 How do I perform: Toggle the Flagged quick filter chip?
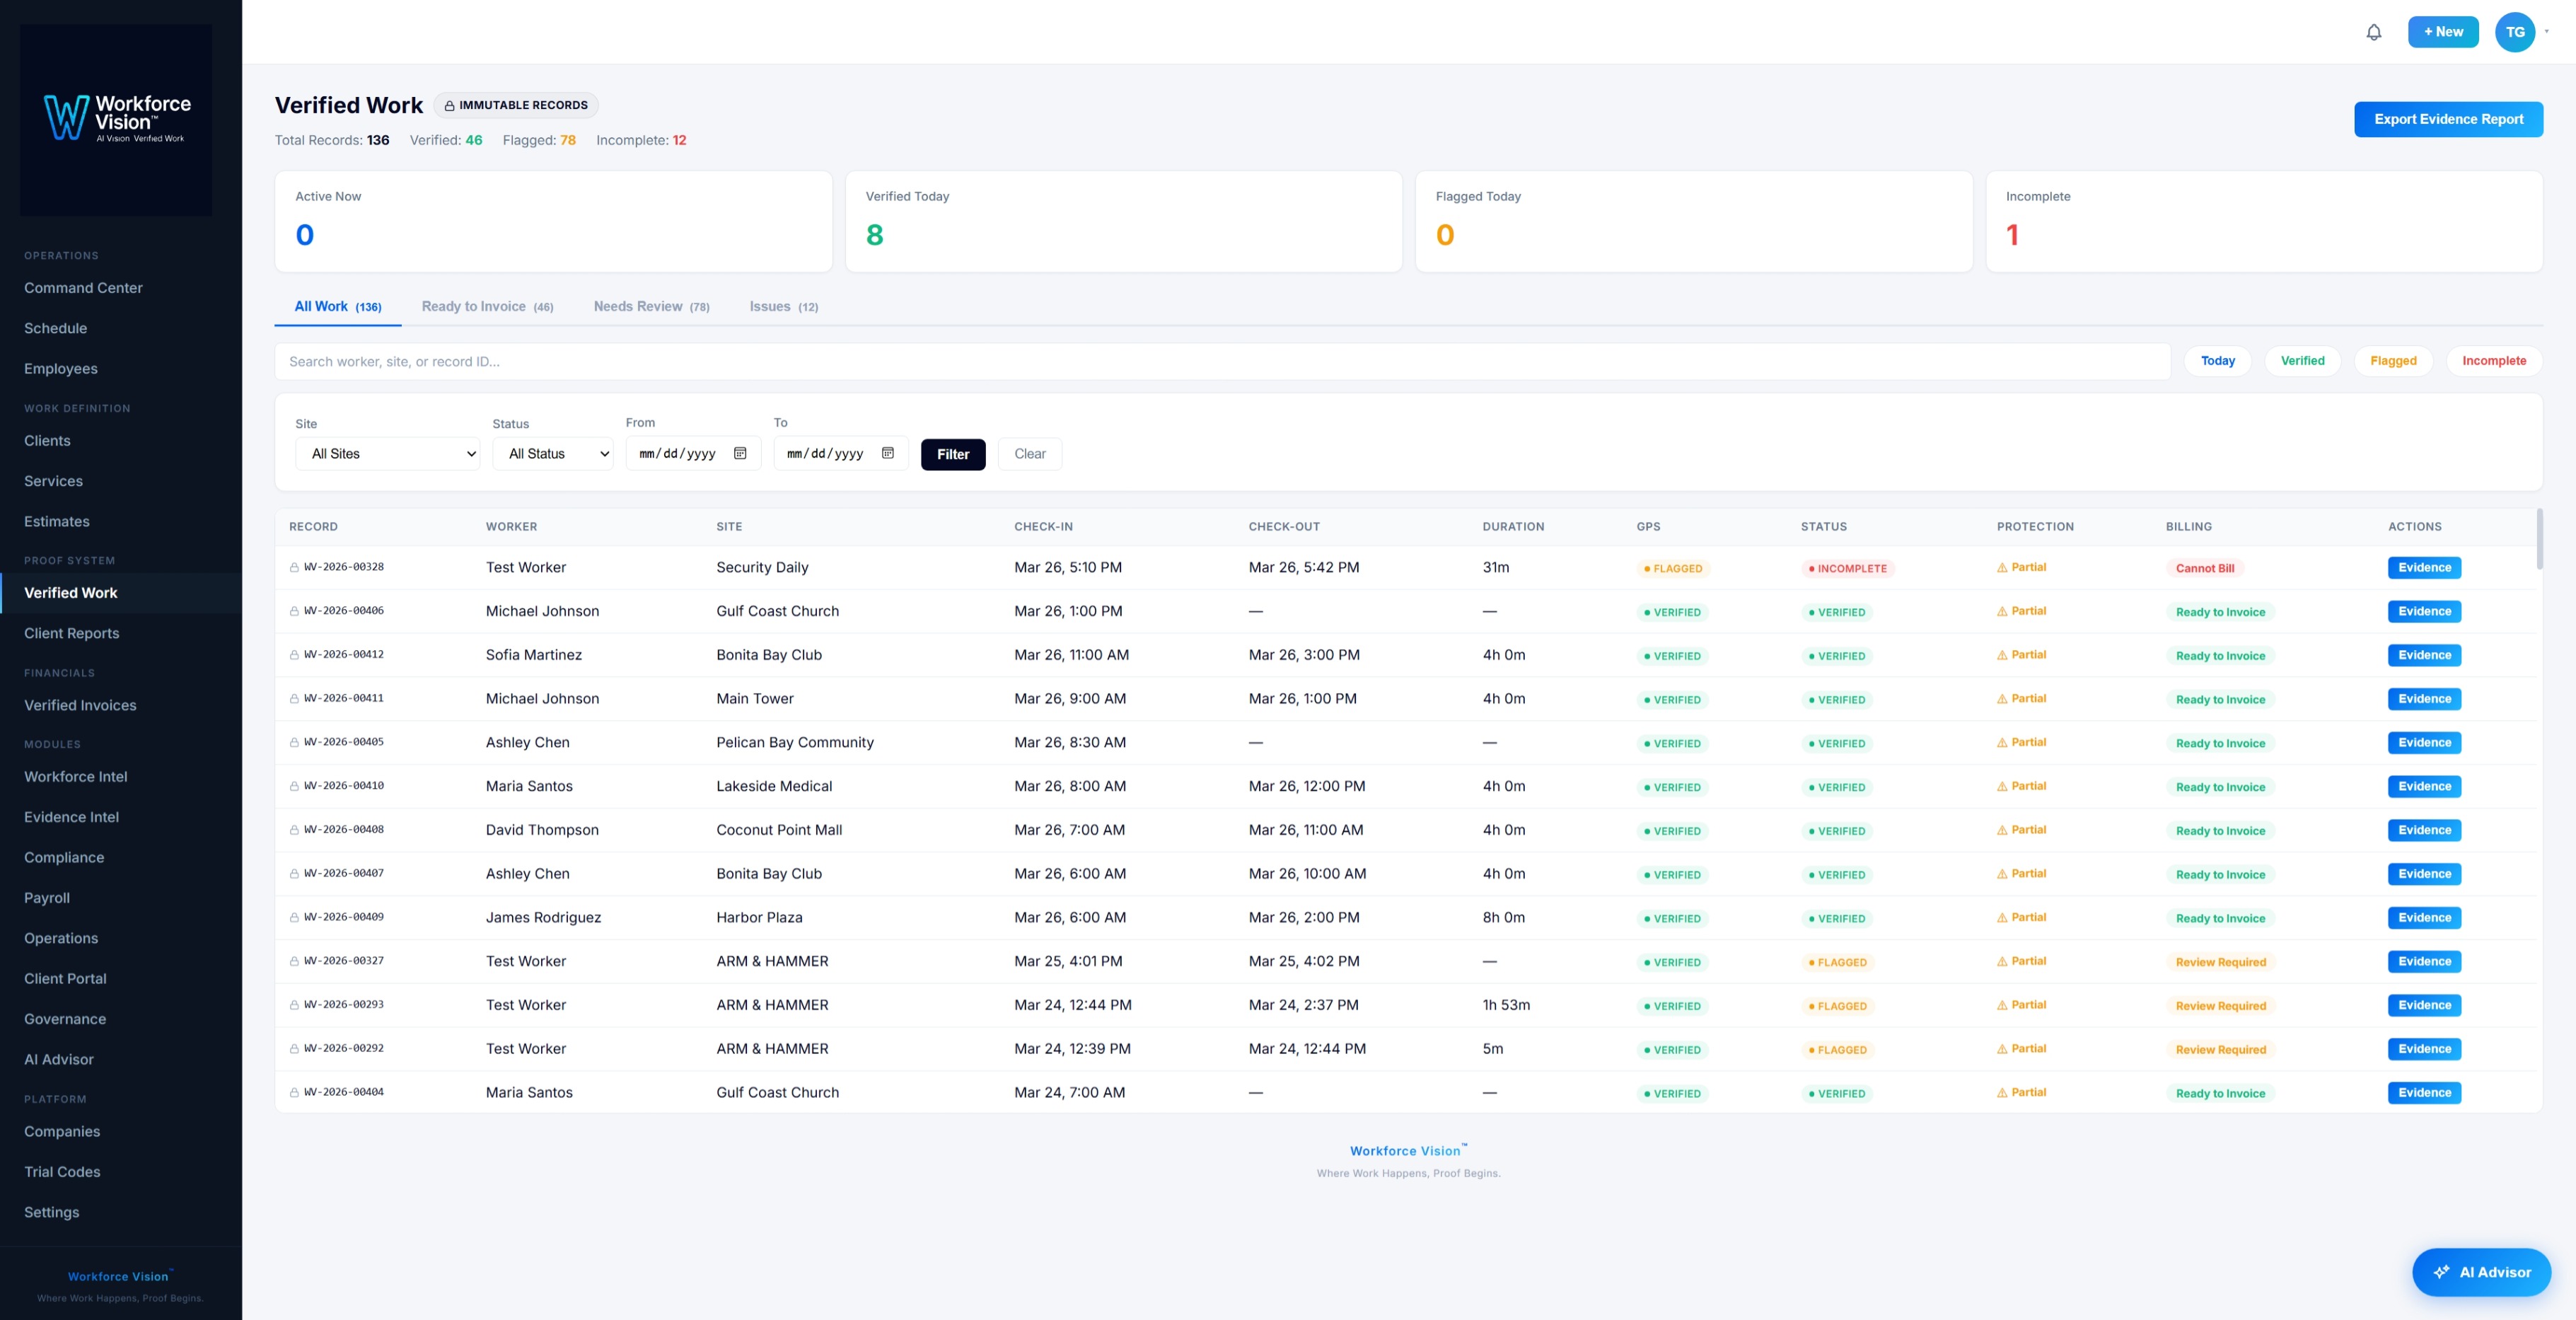tap(2392, 361)
